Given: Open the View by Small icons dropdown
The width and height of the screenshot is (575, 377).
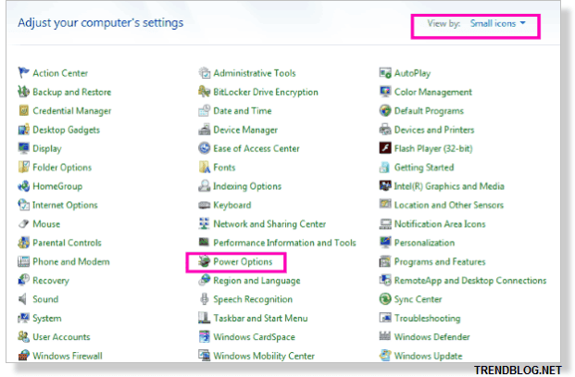Looking at the screenshot, I should tap(497, 23).
